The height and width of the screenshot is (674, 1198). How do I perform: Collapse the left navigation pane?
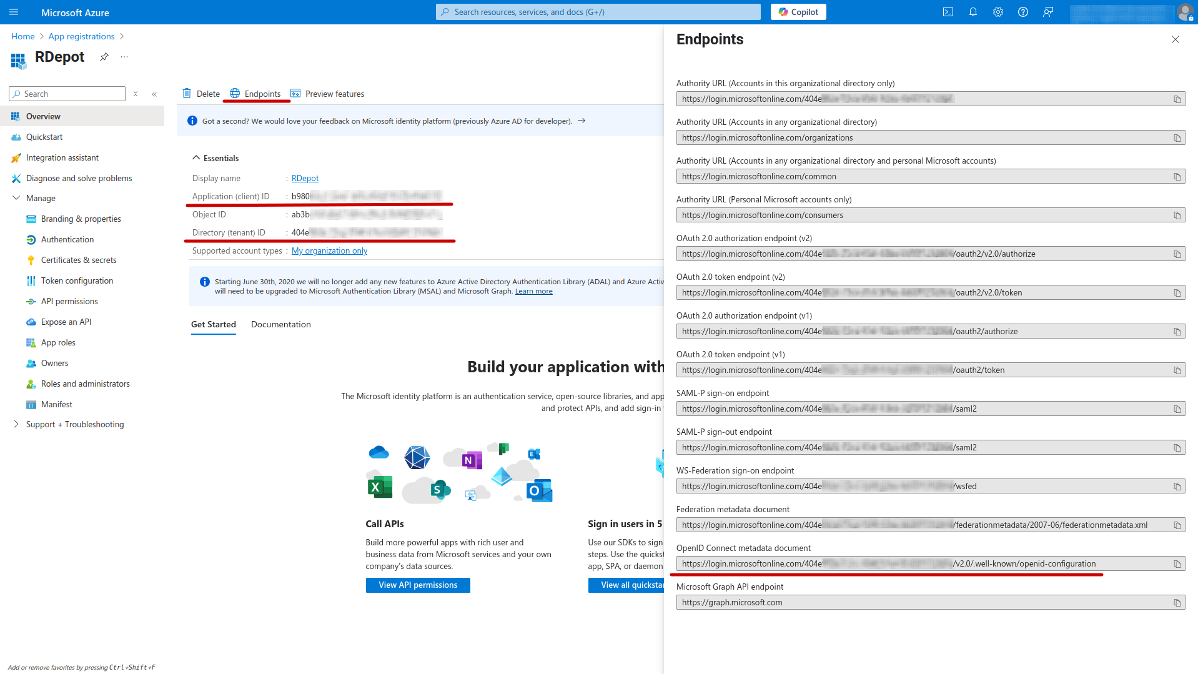coord(154,94)
